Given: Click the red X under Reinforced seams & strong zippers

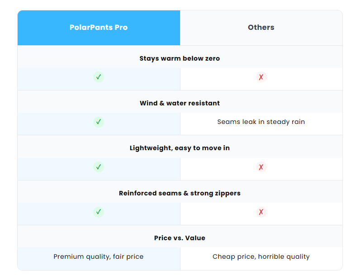Looking at the screenshot, I should coord(261,212).
